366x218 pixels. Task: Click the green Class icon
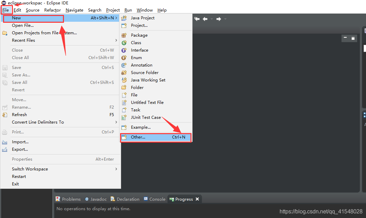(x=124, y=43)
